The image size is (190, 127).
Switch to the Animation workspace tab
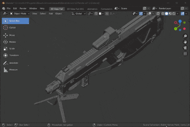point(92,9)
